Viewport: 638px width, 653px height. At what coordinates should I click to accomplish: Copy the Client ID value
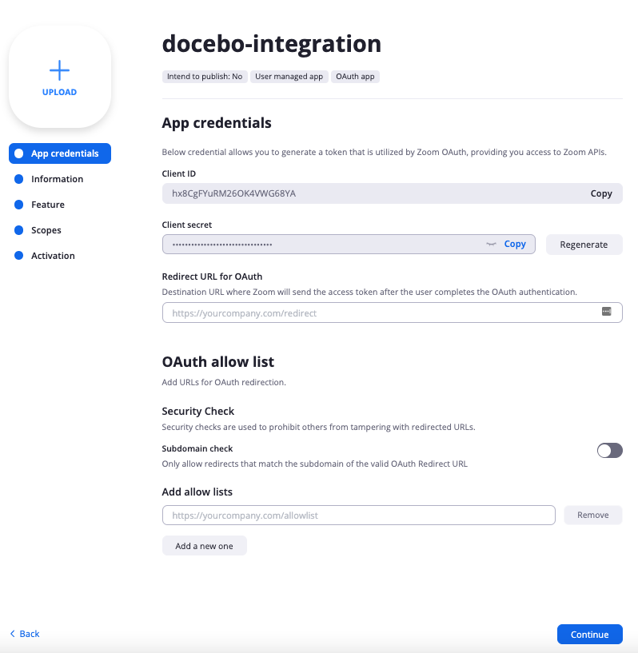tap(600, 193)
